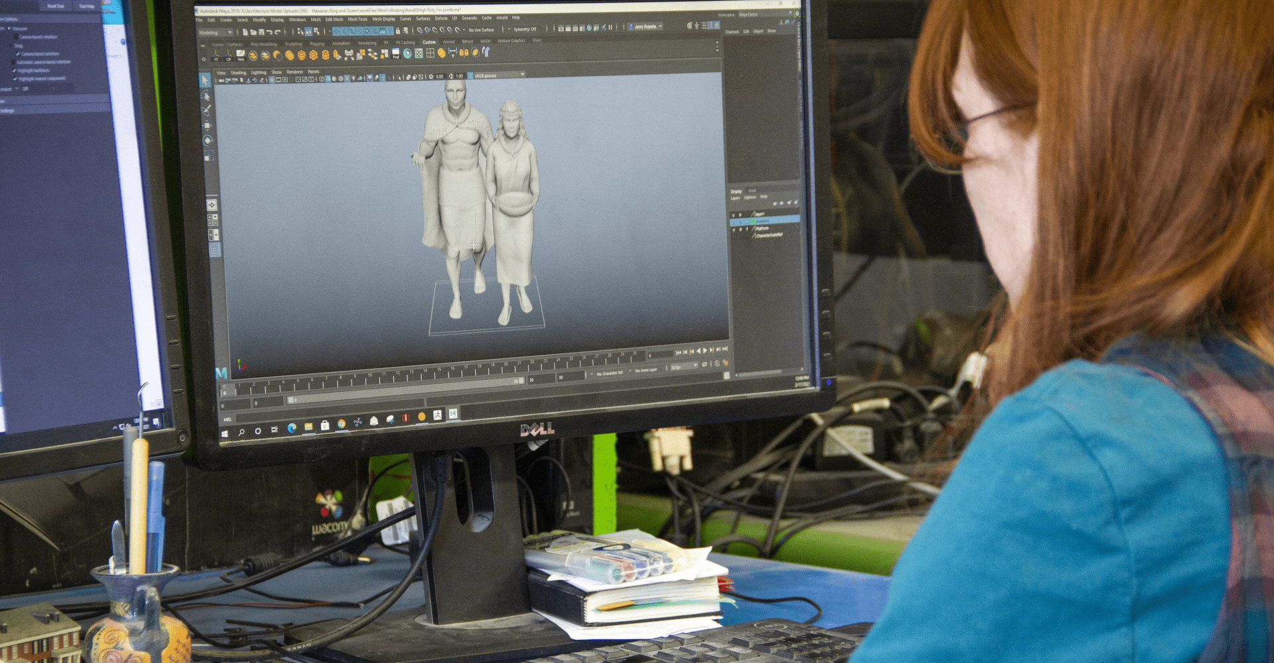1274x663 pixels.
Task: Choose the Lasso selection tool
Action: click(206, 95)
